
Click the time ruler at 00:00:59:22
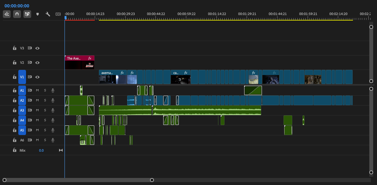[186, 14]
